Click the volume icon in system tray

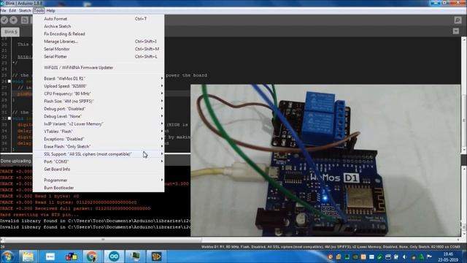404,256
